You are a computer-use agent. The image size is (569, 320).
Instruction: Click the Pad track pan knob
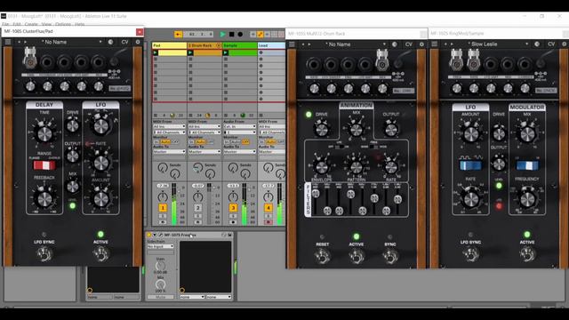(x=163, y=197)
